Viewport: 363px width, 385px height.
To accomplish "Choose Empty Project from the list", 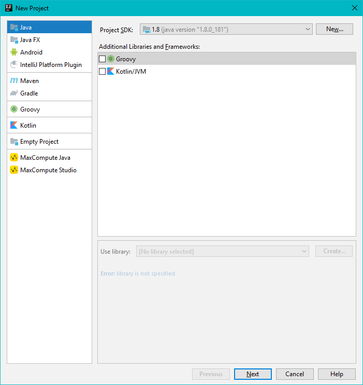I will [39, 142].
